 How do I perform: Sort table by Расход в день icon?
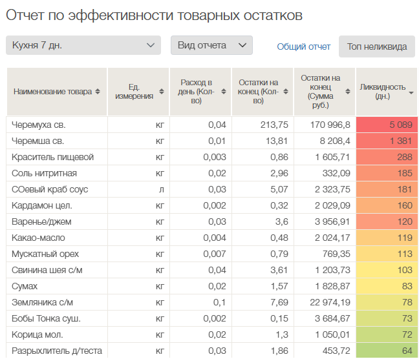pyautogui.click(x=222, y=92)
